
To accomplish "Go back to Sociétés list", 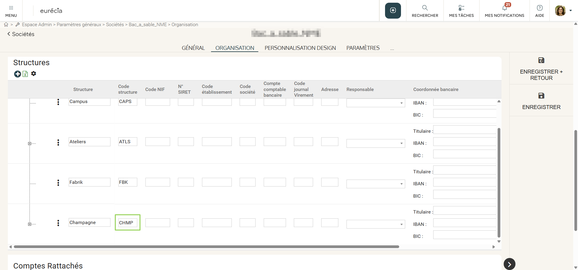I will (21, 34).
